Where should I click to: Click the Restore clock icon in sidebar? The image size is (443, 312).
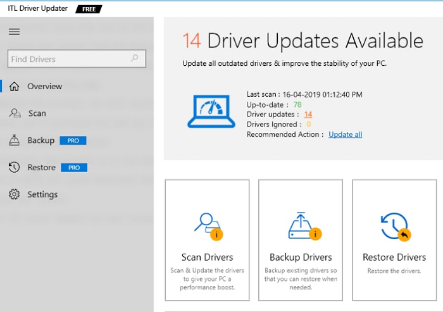pyautogui.click(x=14, y=167)
